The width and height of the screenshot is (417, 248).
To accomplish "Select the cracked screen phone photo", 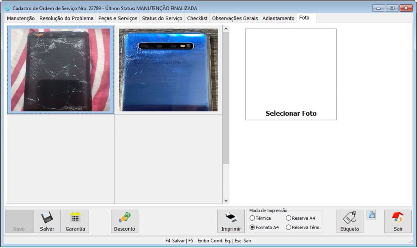I will 60,70.
